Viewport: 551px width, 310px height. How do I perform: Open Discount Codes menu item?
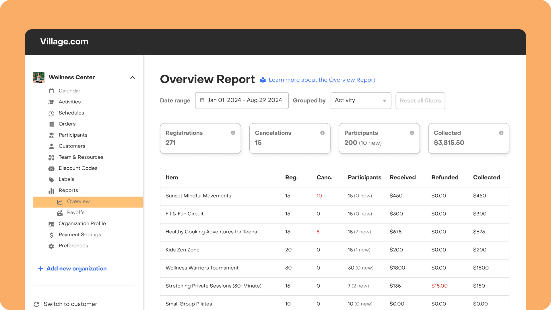(x=78, y=168)
